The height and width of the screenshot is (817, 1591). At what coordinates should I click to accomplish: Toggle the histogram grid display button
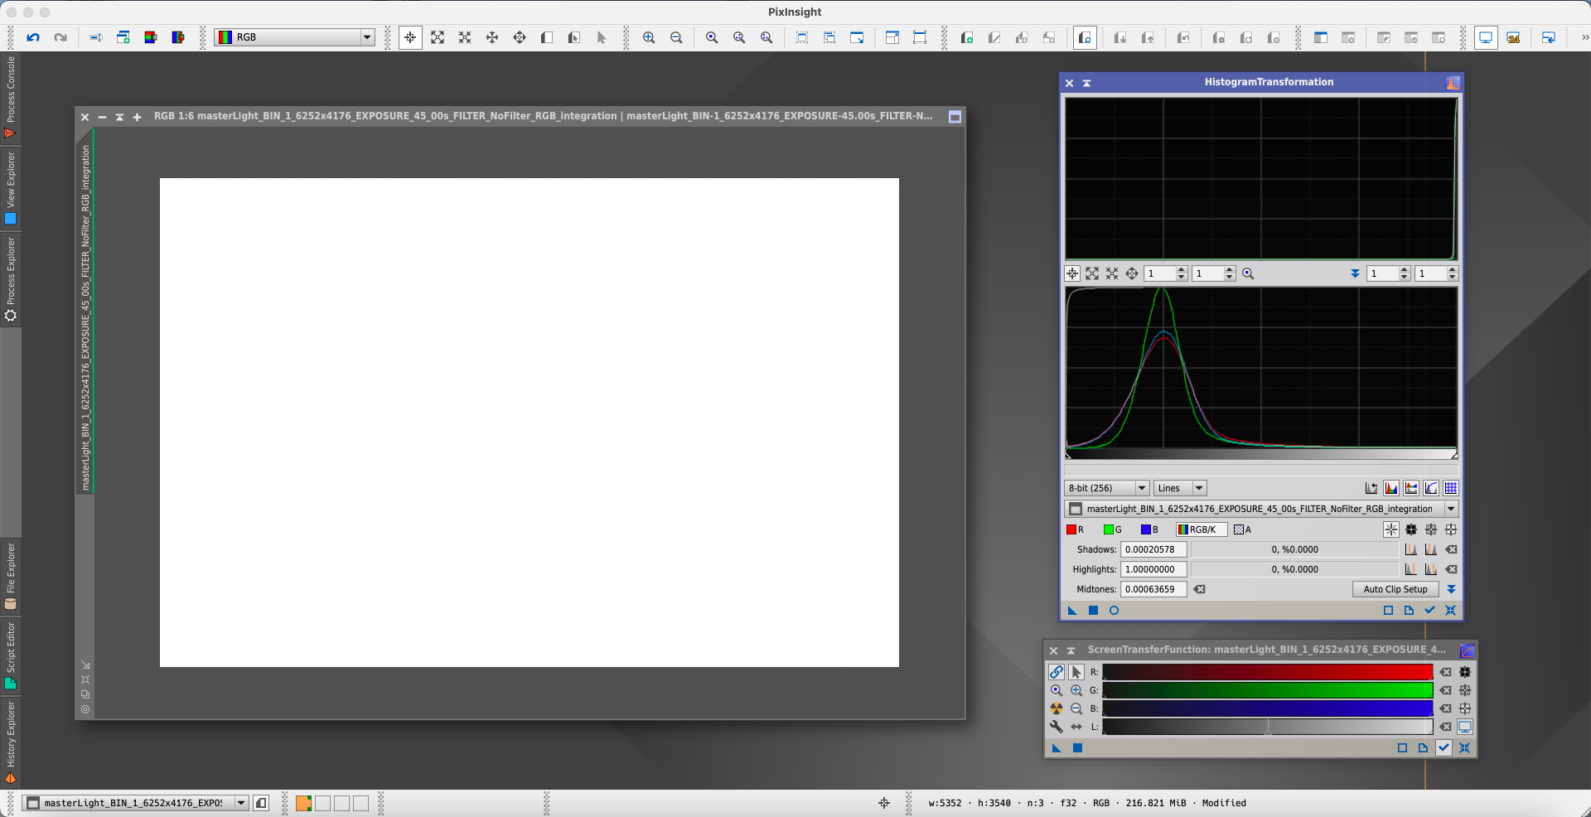tap(1451, 488)
